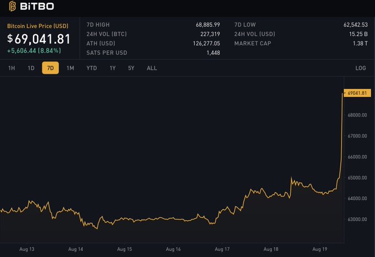Screen dimensions: 375x257
Task: Click the Aug 13 date label
Action: coord(27,249)
